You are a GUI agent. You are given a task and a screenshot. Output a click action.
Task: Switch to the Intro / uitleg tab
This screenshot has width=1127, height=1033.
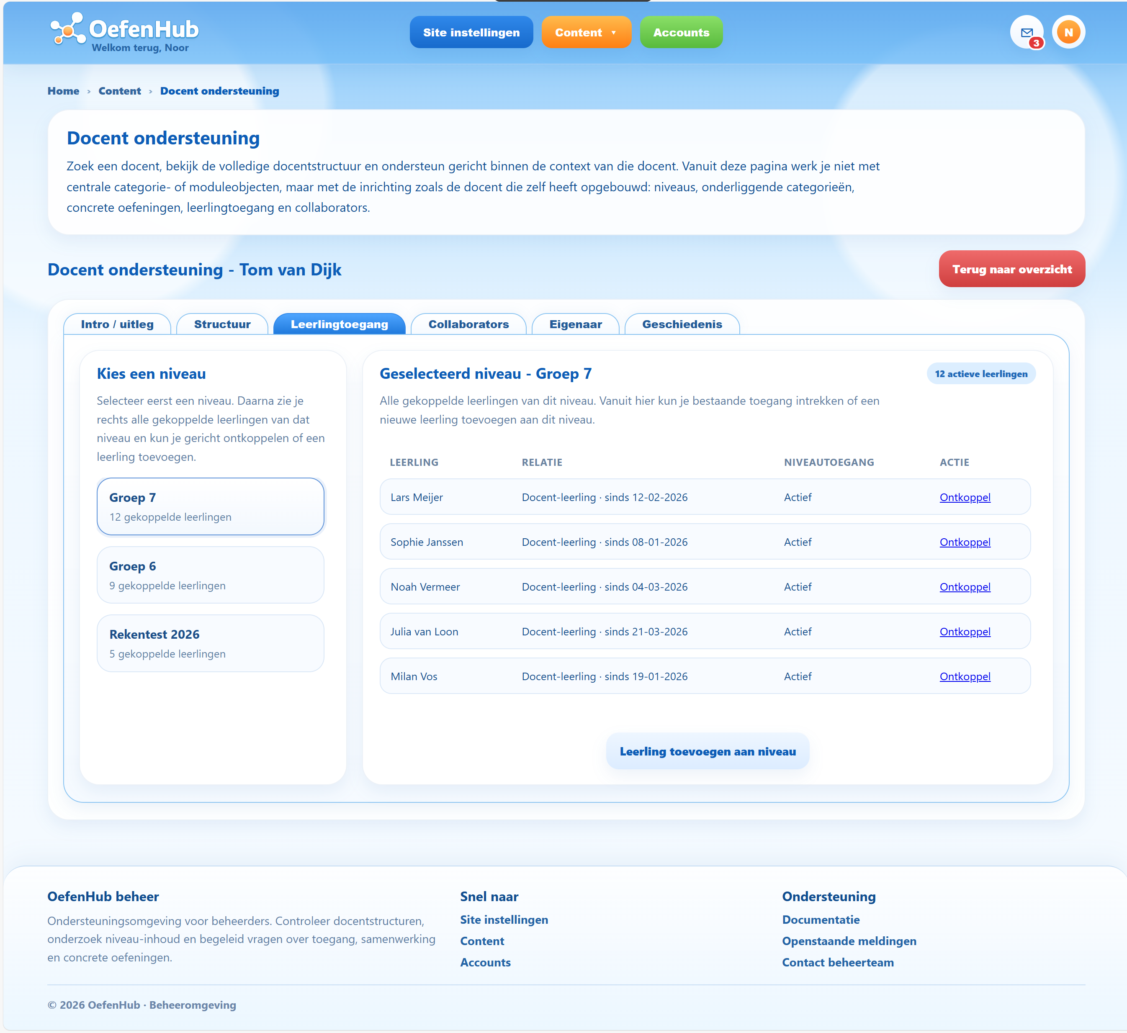click(117, 324)
